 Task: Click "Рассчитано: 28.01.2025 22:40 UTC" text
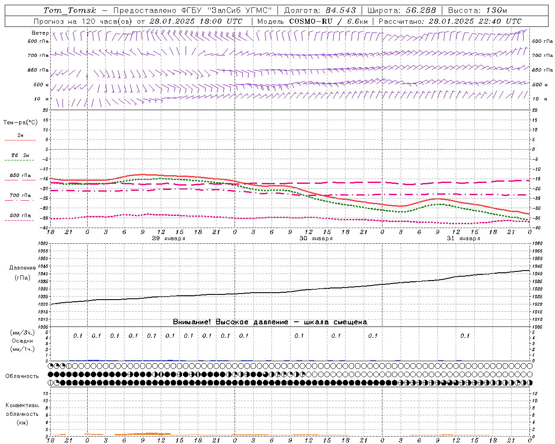pyautogui.click(x=450, y=21)
